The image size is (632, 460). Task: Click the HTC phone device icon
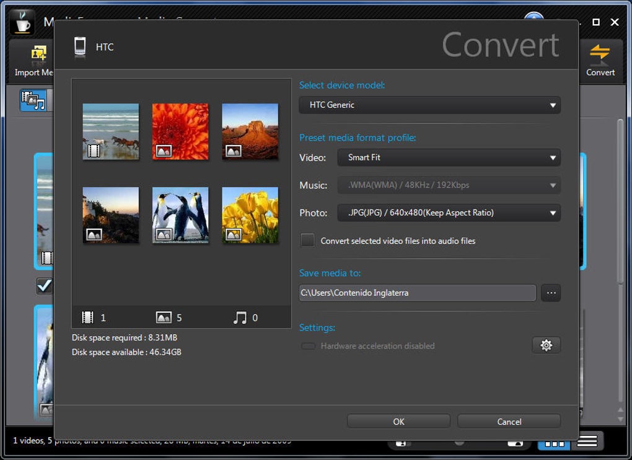coord(80,46)
